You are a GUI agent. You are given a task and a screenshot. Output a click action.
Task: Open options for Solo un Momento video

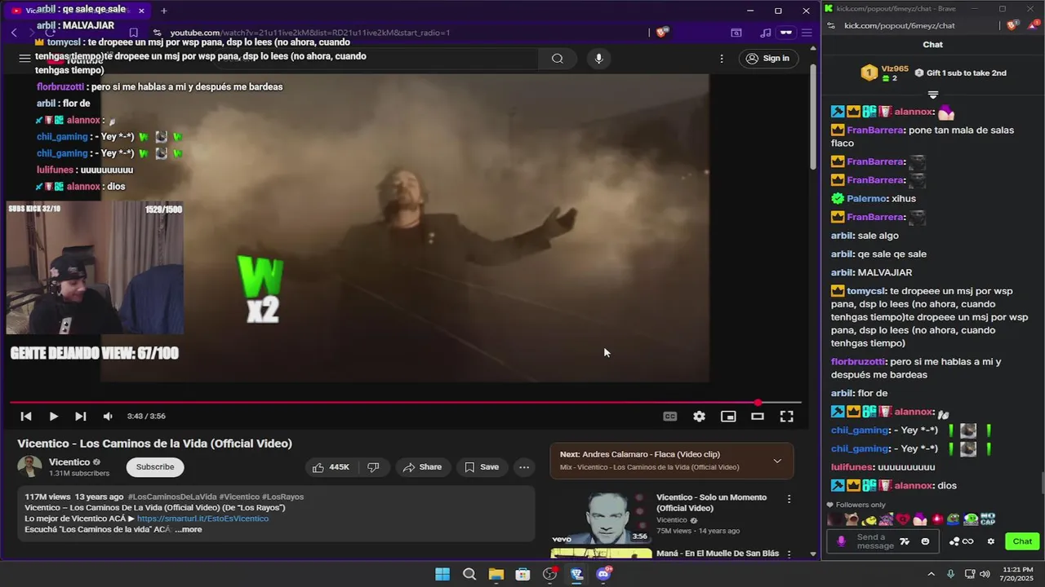tap(789, 498)
